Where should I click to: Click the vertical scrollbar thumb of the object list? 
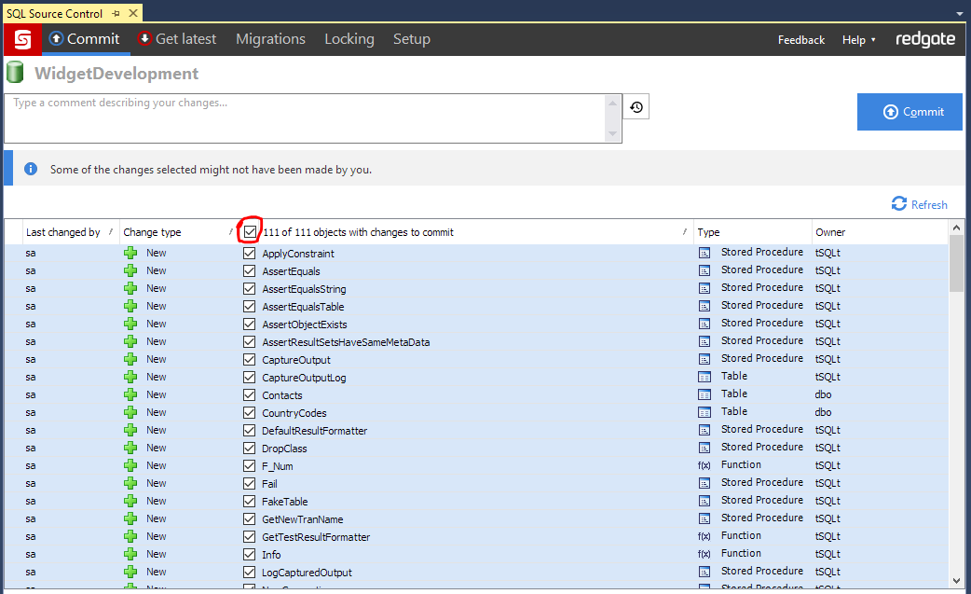pyautogui.click(x=956, y=263)
